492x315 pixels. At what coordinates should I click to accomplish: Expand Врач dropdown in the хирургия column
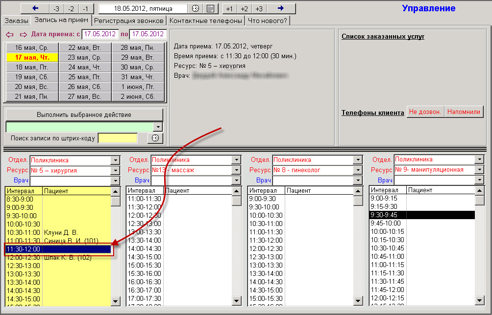pos(115,180)
